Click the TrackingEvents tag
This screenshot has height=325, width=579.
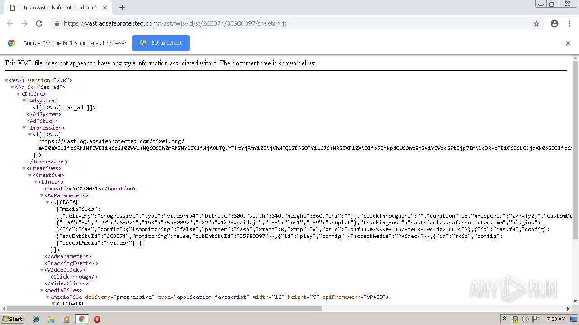coord(71,263)
